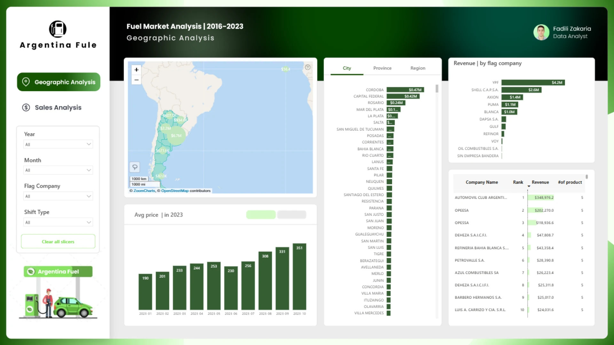Click the dollar coin icon beside Sales Analysis
The height and width of the screenshot is (345, 614).
point(26,108)
